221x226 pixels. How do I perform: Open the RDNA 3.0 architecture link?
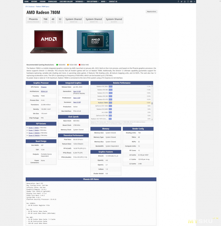click(x=44, y=91)
